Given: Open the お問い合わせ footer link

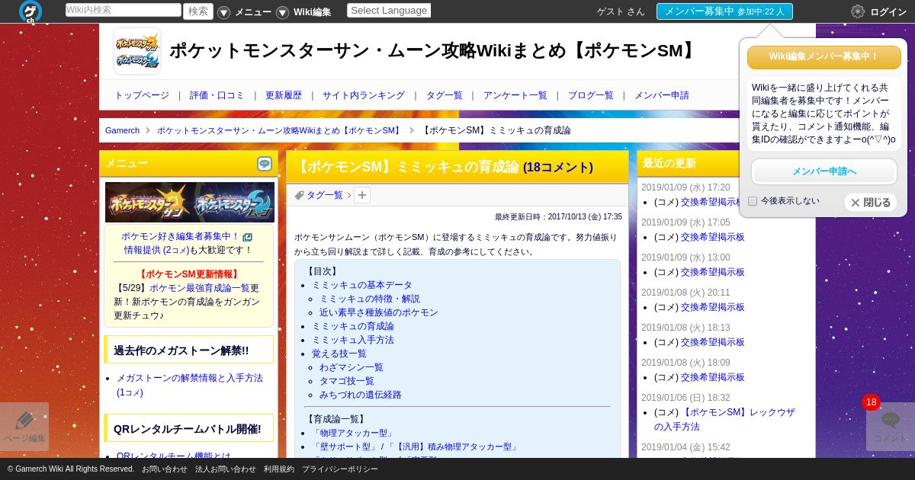Looking at the screenshot, I should (x=164, y=469).
